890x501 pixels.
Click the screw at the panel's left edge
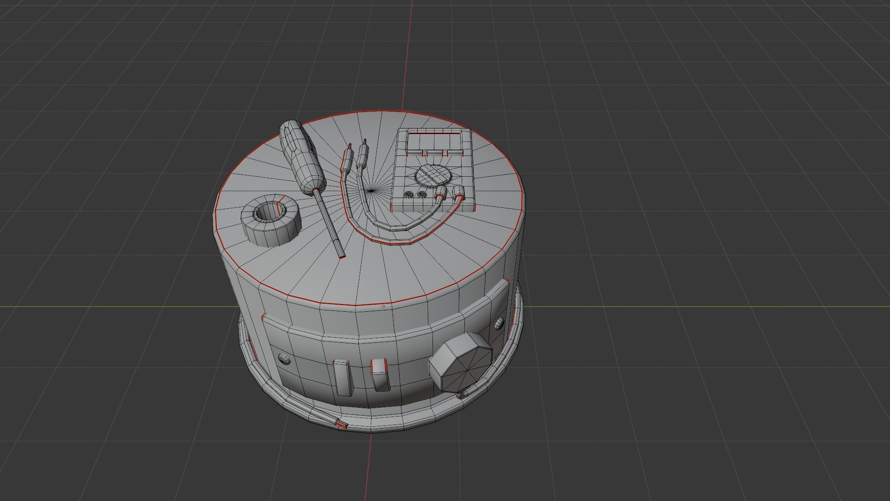coord(284,358)
